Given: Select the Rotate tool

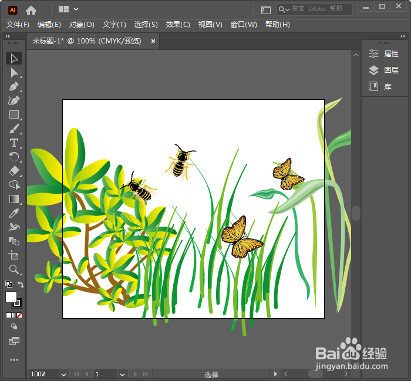Looking at the screenshot, I should (14, 157).
